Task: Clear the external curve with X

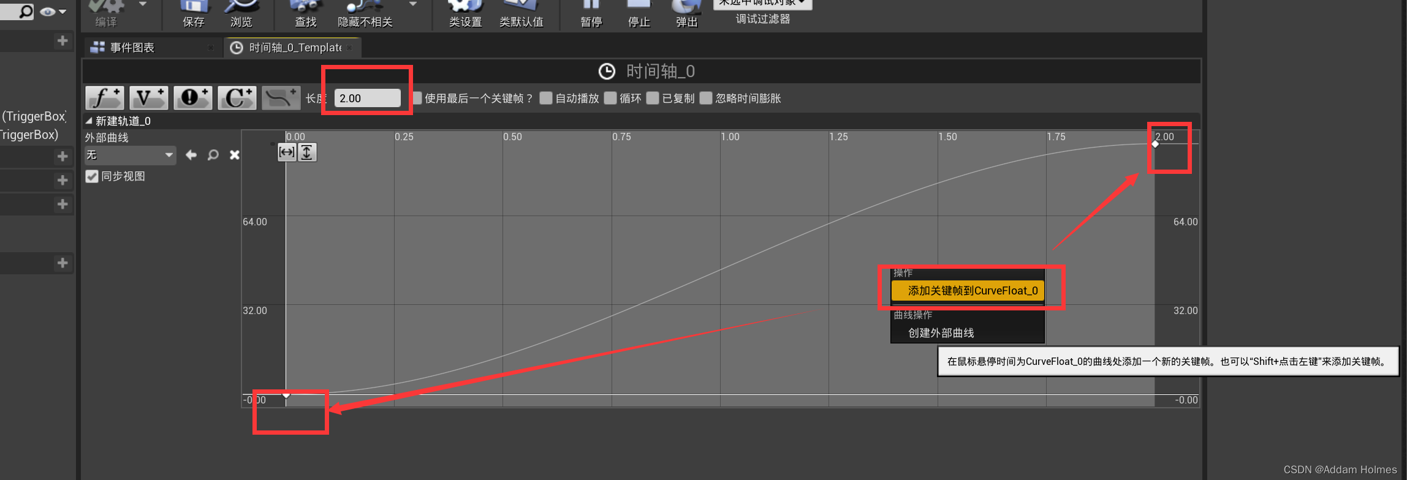Action: [234, 155]
